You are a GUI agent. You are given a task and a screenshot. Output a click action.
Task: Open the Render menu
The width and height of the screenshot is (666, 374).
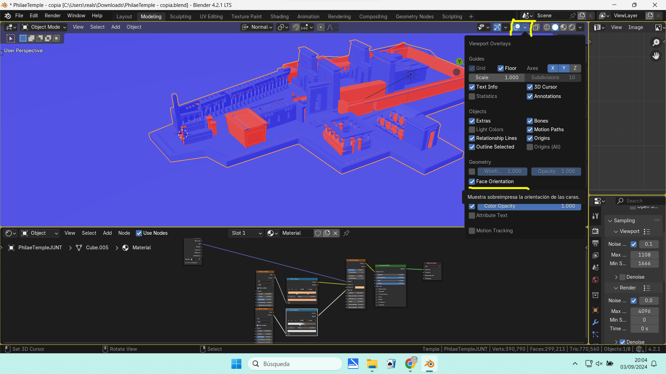[52, 16]
